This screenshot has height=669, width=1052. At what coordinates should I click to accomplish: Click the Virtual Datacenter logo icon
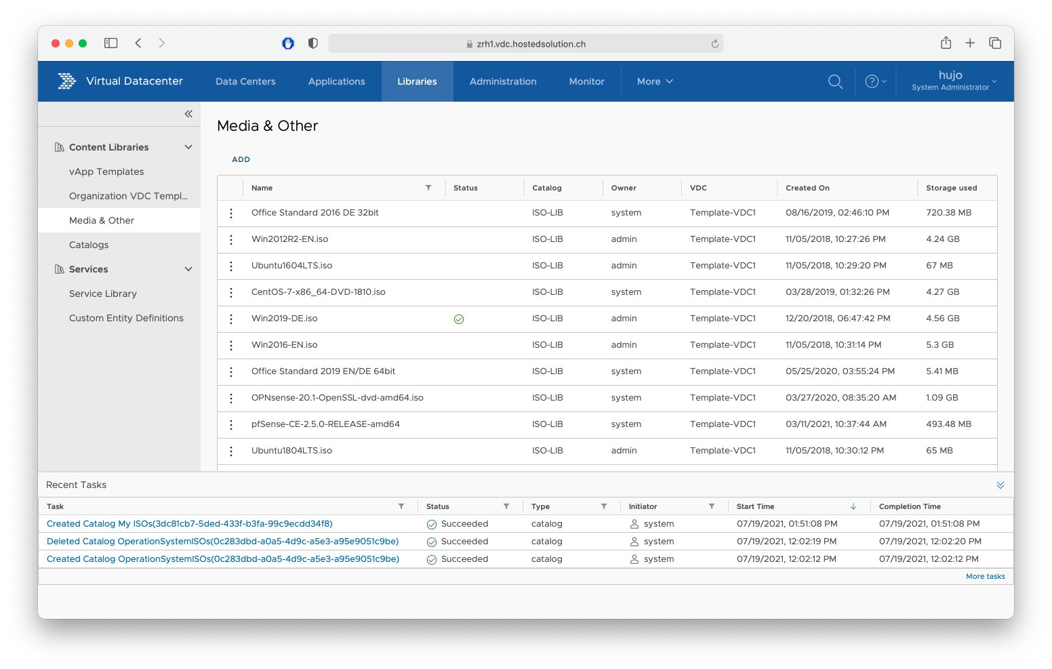tap(66, 81)
